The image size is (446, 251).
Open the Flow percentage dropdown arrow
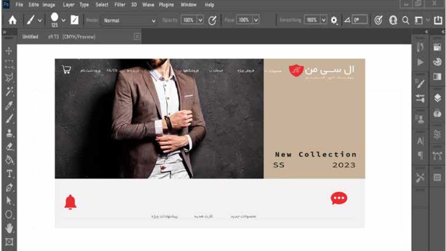pyautogui.click(x=256, y=20)
